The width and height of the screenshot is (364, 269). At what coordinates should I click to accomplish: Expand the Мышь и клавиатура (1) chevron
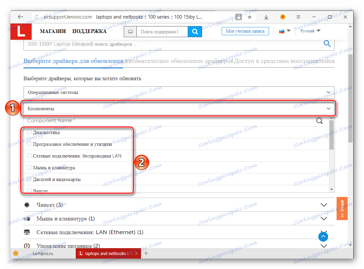click(x=324, y=218)
